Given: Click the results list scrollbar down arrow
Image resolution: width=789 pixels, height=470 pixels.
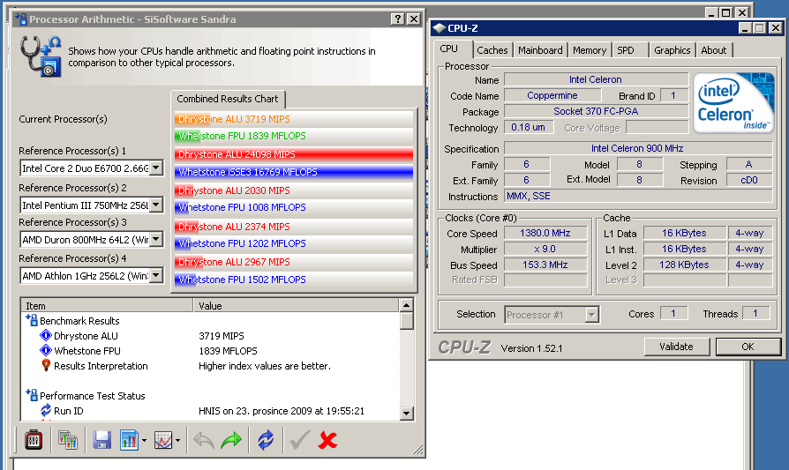Looking at the screenshot, I should (x=406, y=413).
